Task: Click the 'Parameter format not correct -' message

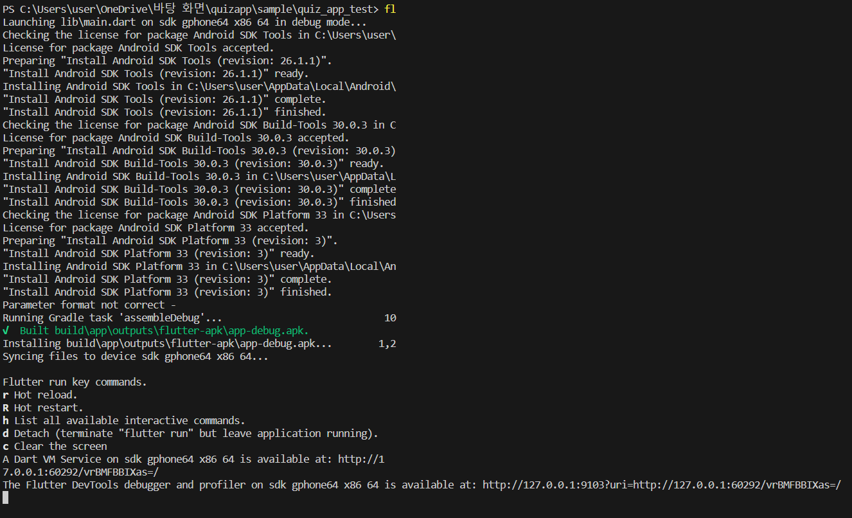Action: pos(89,305)
